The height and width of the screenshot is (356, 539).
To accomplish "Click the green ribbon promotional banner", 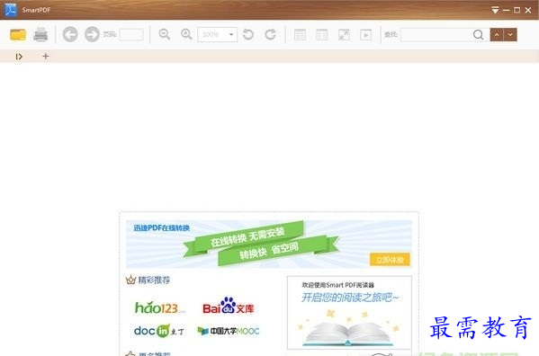I will (260, 244).
